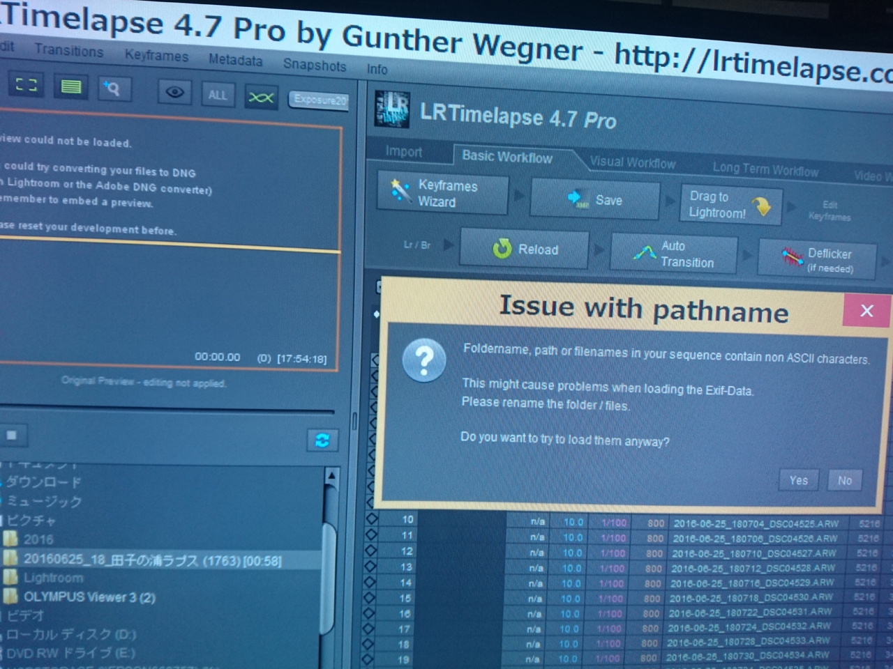Select the 20160625_18 sequence folder
This screenshot has height=669, width=893.
pyautogui.click(x=152, y=560)
